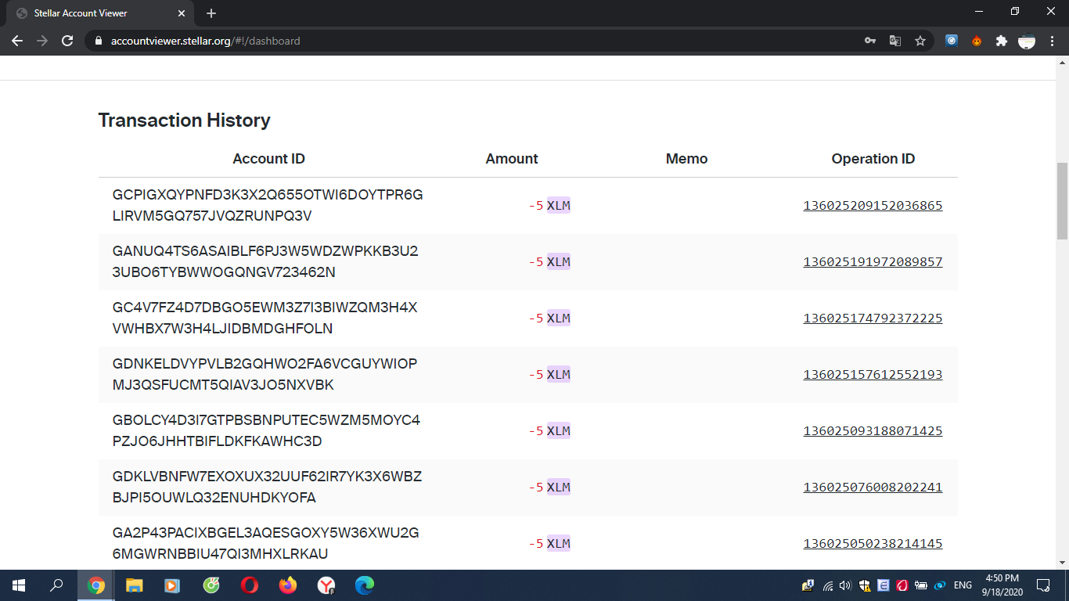Open the Chrome profile avatar menu

pyautogui.click(x=1027, y=41)
